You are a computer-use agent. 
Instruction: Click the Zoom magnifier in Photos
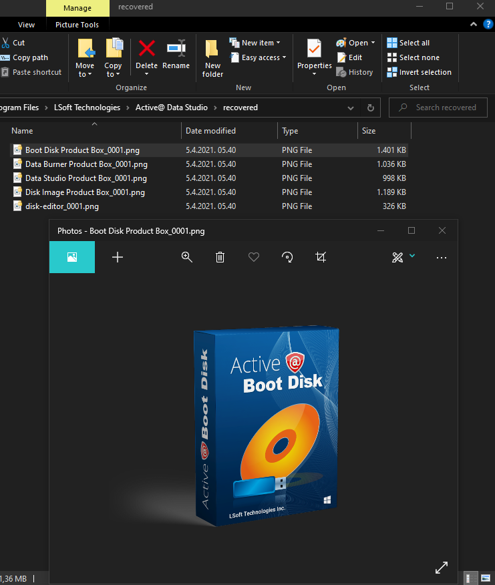tap(186, 256)
